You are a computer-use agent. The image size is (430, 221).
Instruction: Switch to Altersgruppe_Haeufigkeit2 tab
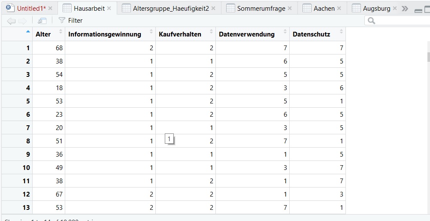[171, 9]
